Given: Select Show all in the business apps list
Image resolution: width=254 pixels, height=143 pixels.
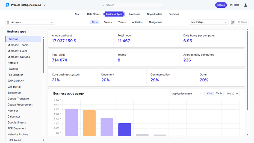Looking at the screenshot, I should (x=23, y=39).
